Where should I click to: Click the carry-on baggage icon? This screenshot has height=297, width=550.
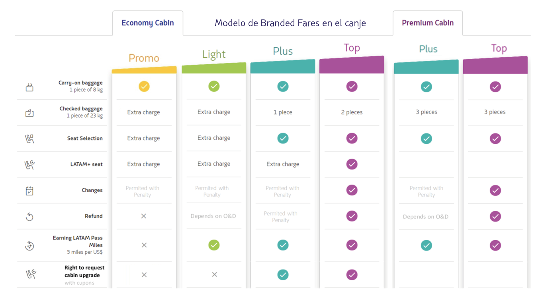[x=29, y=87]
